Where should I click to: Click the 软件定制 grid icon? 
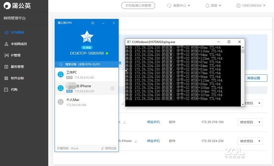click(6, 78)
